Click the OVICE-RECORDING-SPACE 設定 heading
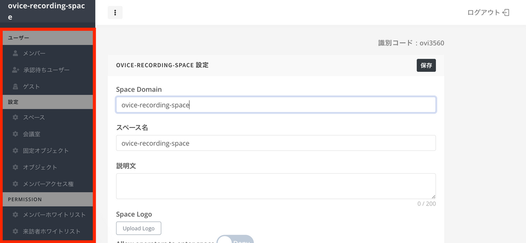This screenshot has width=526, height=243. click(x=162, y=65)
